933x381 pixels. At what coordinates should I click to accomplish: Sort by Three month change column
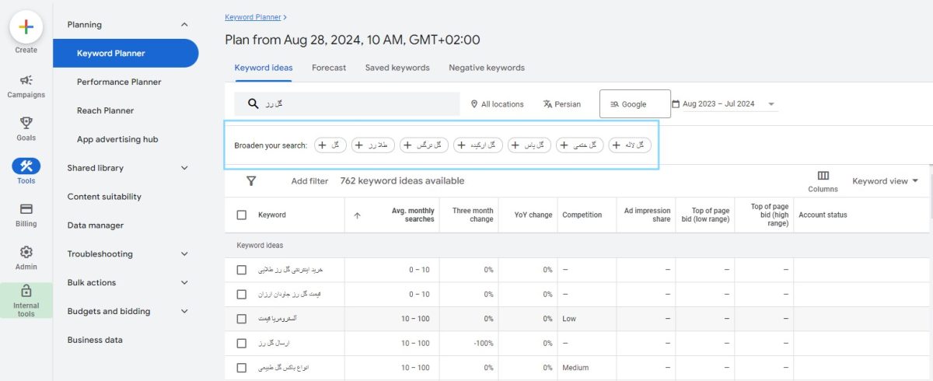point(473,215)
